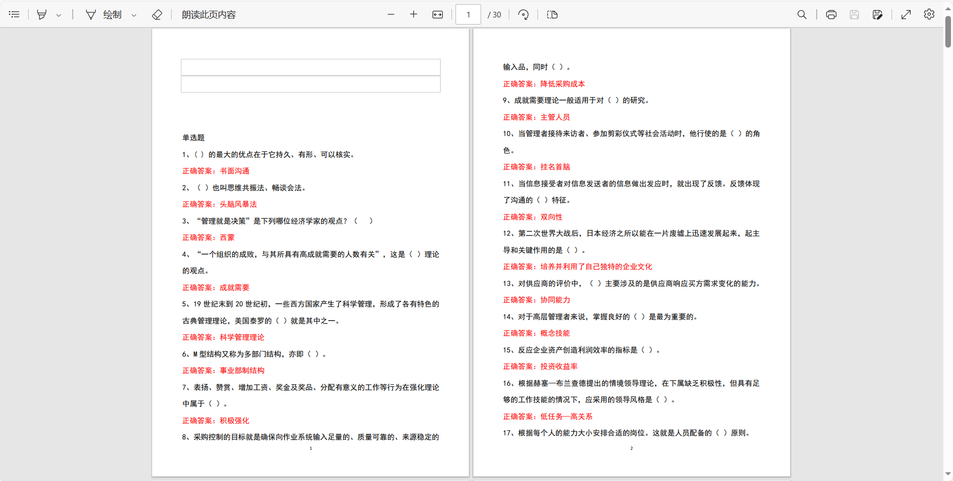Click answer text '正确答案：协同能力'
The width and height of the screenshot is (953, 481).
[536, 300]
